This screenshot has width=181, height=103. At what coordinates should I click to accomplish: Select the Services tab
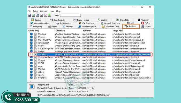pos(131,26)
